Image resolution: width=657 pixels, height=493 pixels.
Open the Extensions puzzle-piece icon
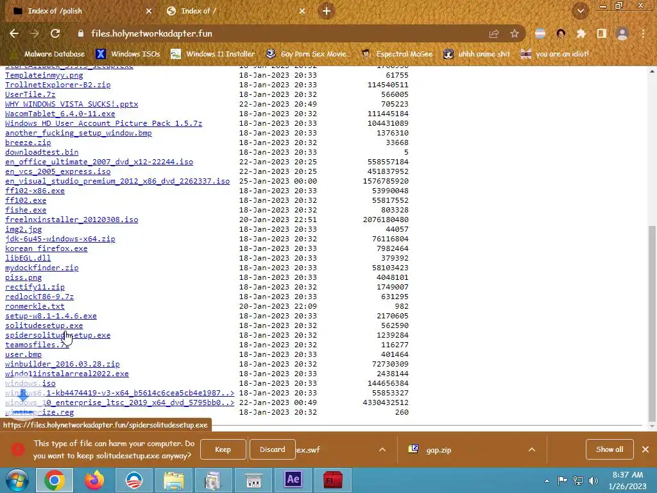click(581, 34)
